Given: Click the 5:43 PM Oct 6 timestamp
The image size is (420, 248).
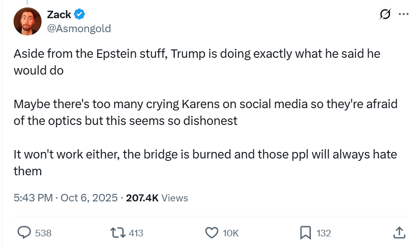Looking at the screenshot, I should tap(65, 198).
